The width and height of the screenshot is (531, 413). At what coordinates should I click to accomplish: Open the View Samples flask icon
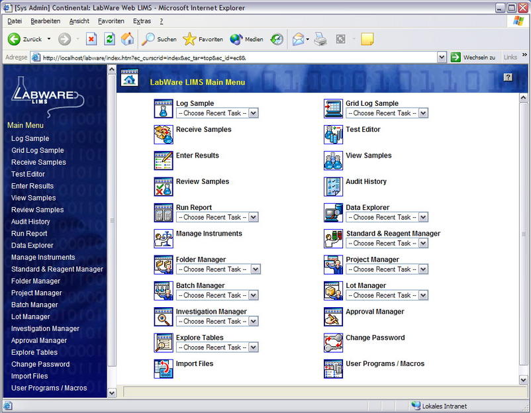click(x=333, y=161)
